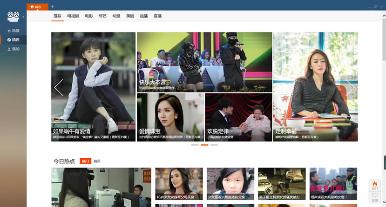The image size is (386, 207).
Task: Click the scrollbar down arrow
Action: click(x=384, y=202)
